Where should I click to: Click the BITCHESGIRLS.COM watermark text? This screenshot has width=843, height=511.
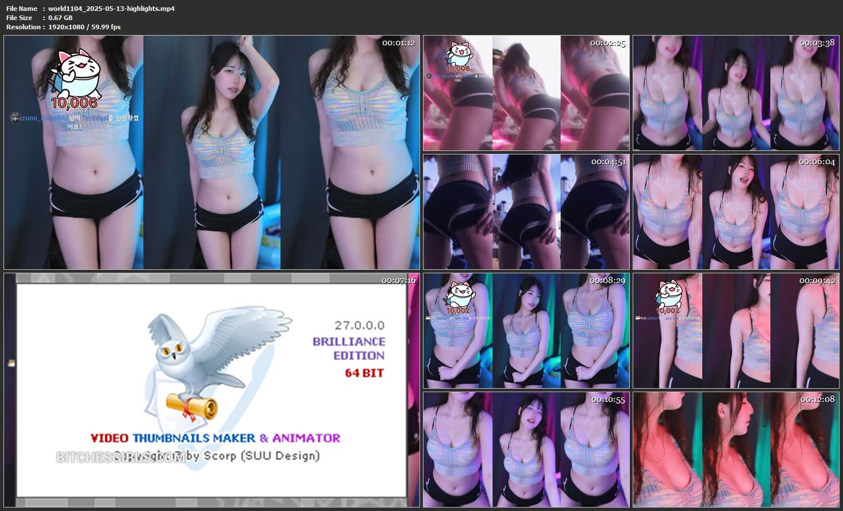pos(121,457)
